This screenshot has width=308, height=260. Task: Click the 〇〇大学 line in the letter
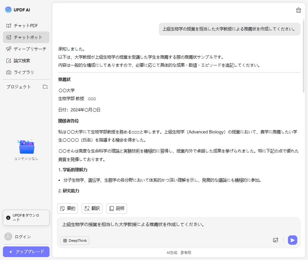pyautogui.click(x=67, y=90)
